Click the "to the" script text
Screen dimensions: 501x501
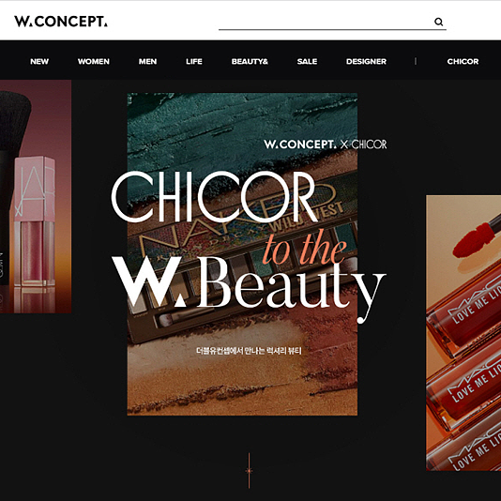(305, 249)
